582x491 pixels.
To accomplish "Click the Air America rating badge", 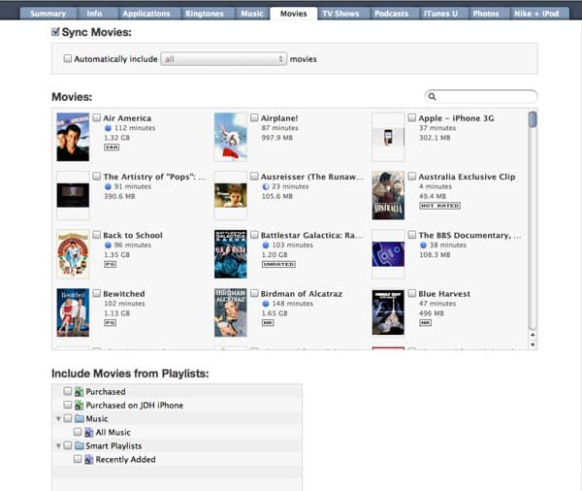I will [x=112, y=147].
